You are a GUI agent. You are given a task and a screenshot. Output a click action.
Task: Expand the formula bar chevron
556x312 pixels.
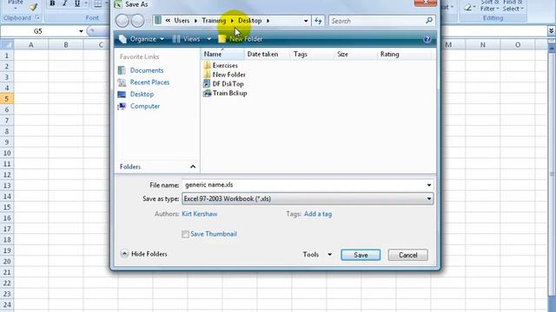[552, 31]
